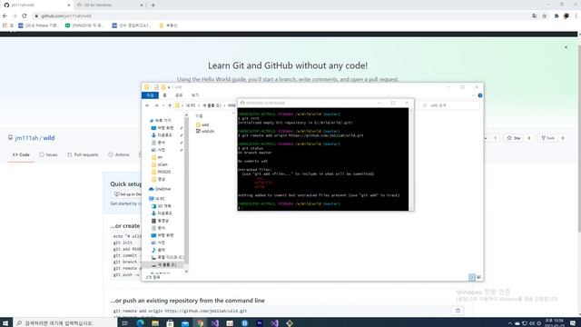
Task: Open the system tray overflow arrow
Action: (510, 323)
